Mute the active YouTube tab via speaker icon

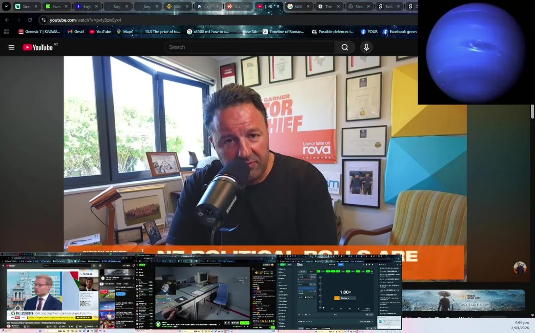tap(271, 6)
